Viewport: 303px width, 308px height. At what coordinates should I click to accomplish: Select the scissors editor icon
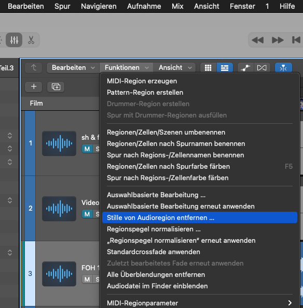tap(31, 40)
